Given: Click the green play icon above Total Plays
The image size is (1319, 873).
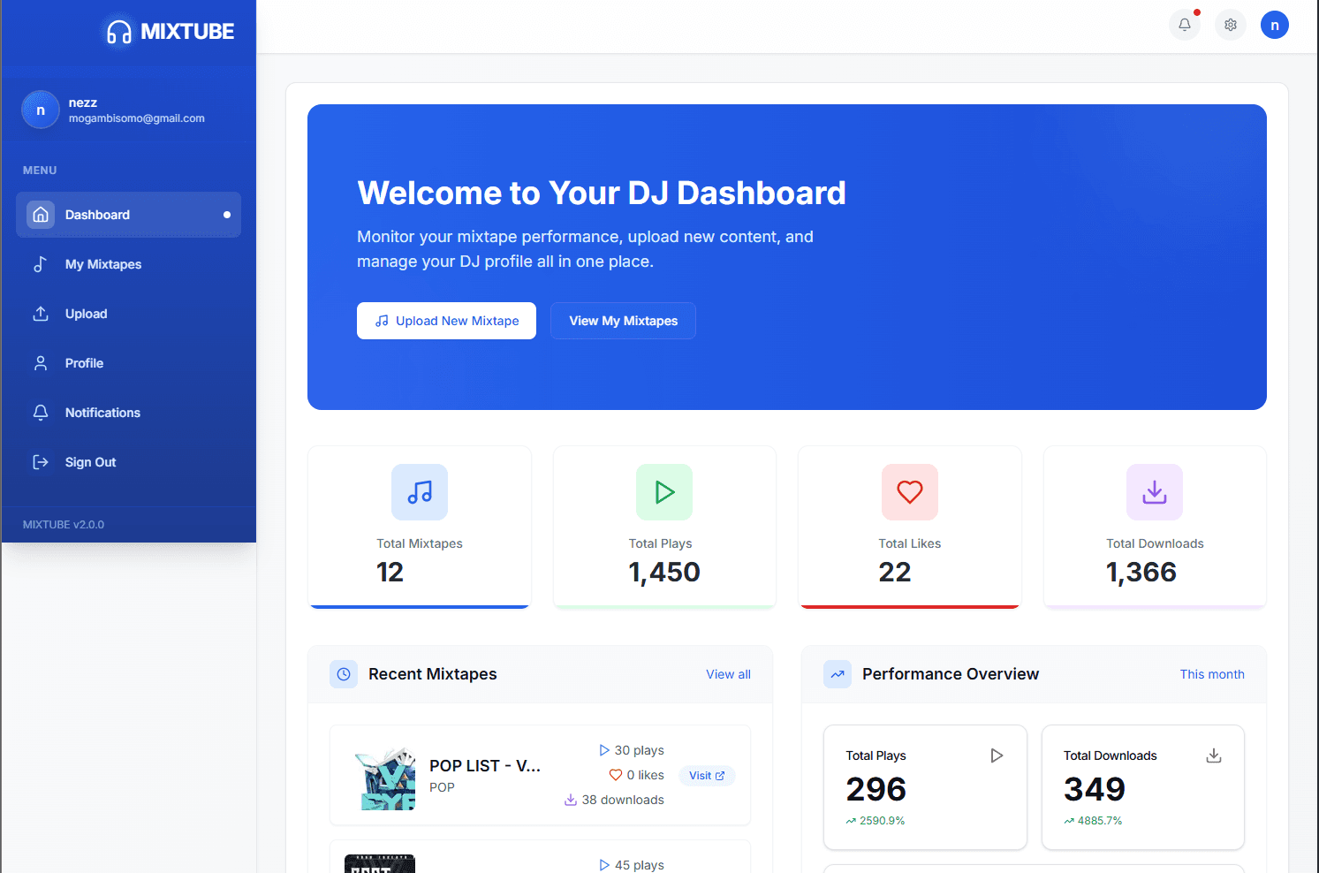Looking at the screenshot, I should coord(663,492).
